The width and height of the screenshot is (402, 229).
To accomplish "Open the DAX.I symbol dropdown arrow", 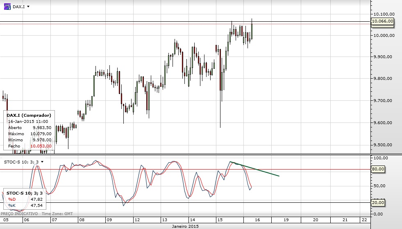I will (x=28, y=7).
